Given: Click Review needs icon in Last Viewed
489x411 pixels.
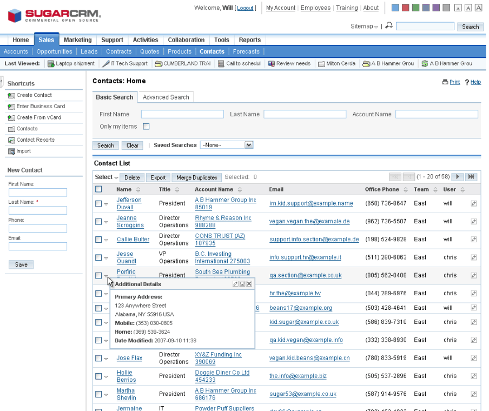Looking at the screenshot, I should pyautogui.click(x=271, y=64).
